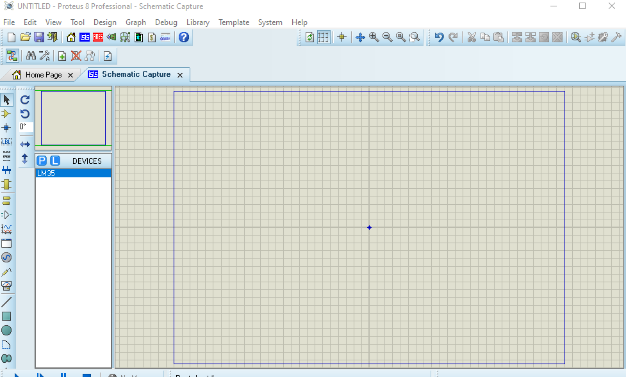Select the Buses mode tool
The width and height of the screenshot is (626, 377).
pyautogui.click(x=6, y=170)
